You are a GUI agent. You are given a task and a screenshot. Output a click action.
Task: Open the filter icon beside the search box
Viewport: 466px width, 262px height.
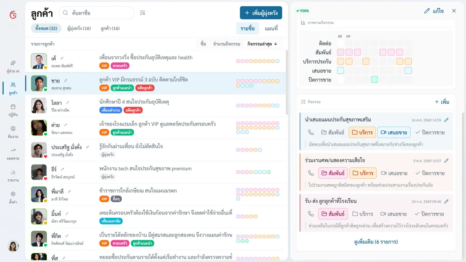point(142,13)
